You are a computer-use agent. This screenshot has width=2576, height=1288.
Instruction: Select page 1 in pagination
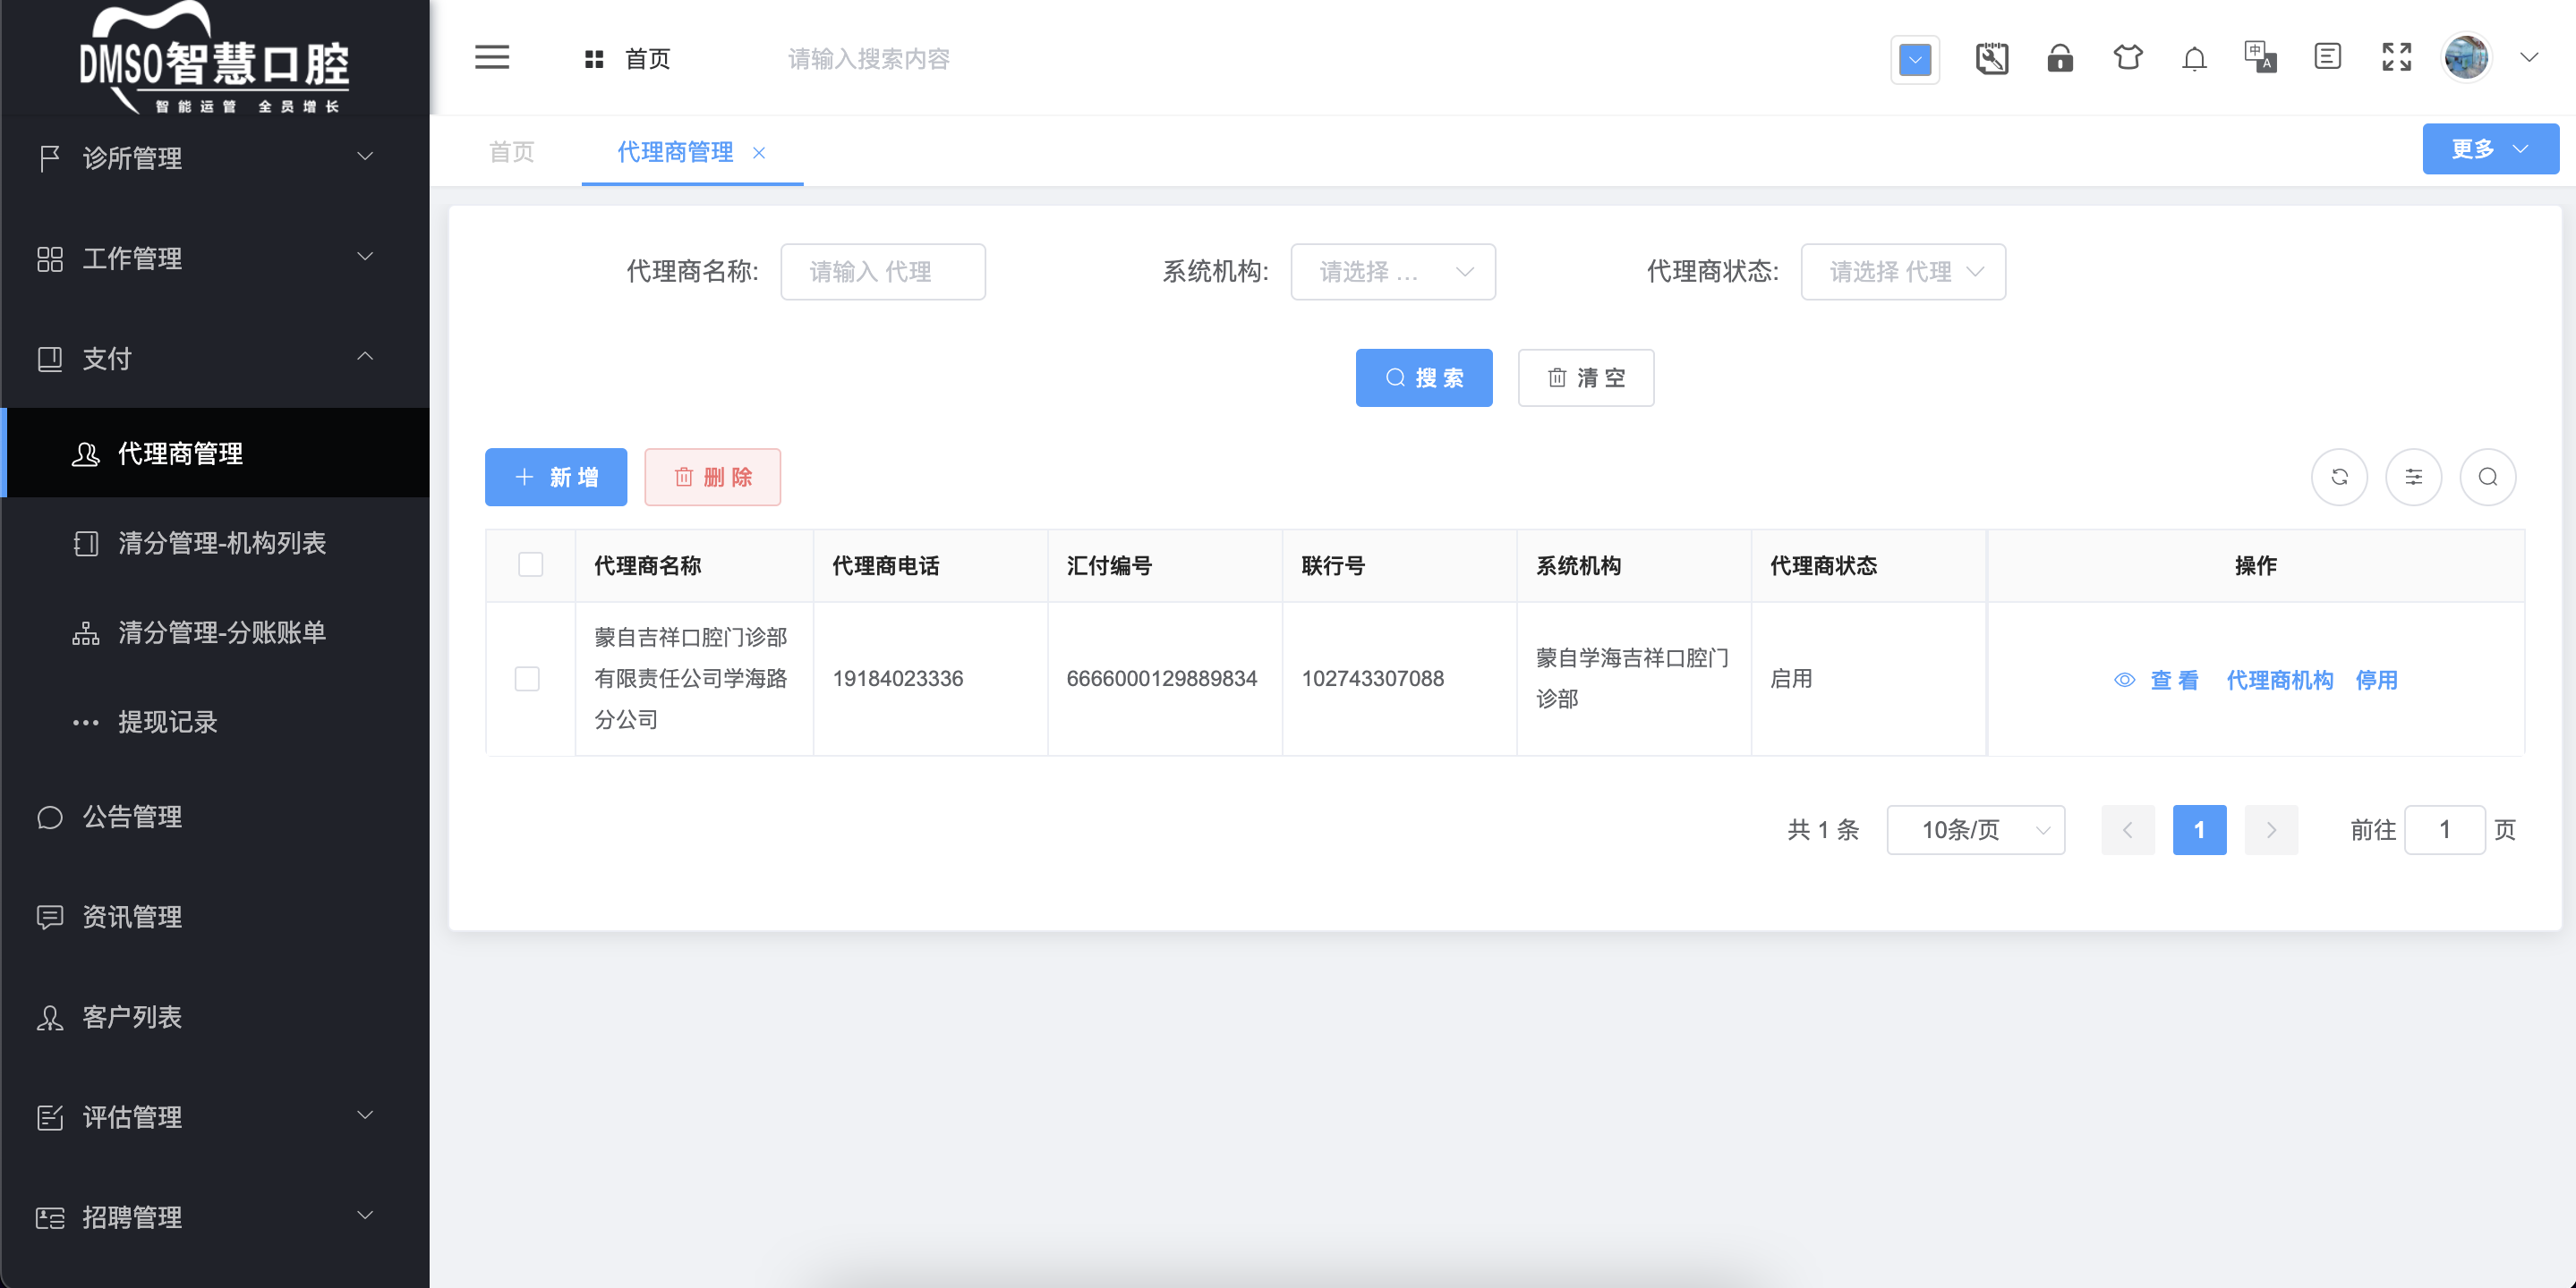click(x=2199, y=829)
